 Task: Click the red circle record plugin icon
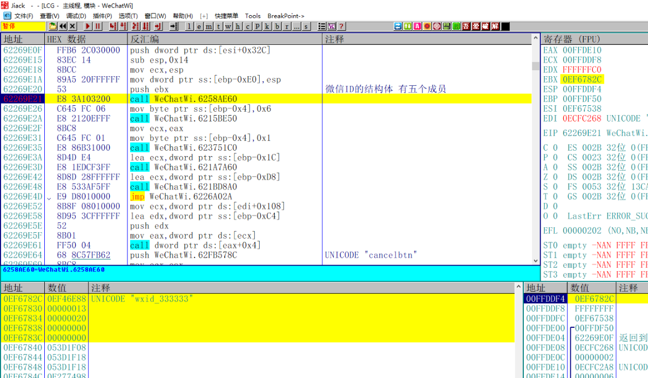(x=427, y=26)
